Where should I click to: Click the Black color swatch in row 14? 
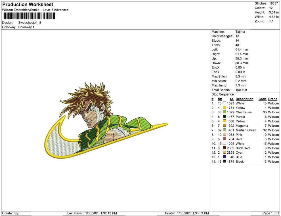point(224,161)
